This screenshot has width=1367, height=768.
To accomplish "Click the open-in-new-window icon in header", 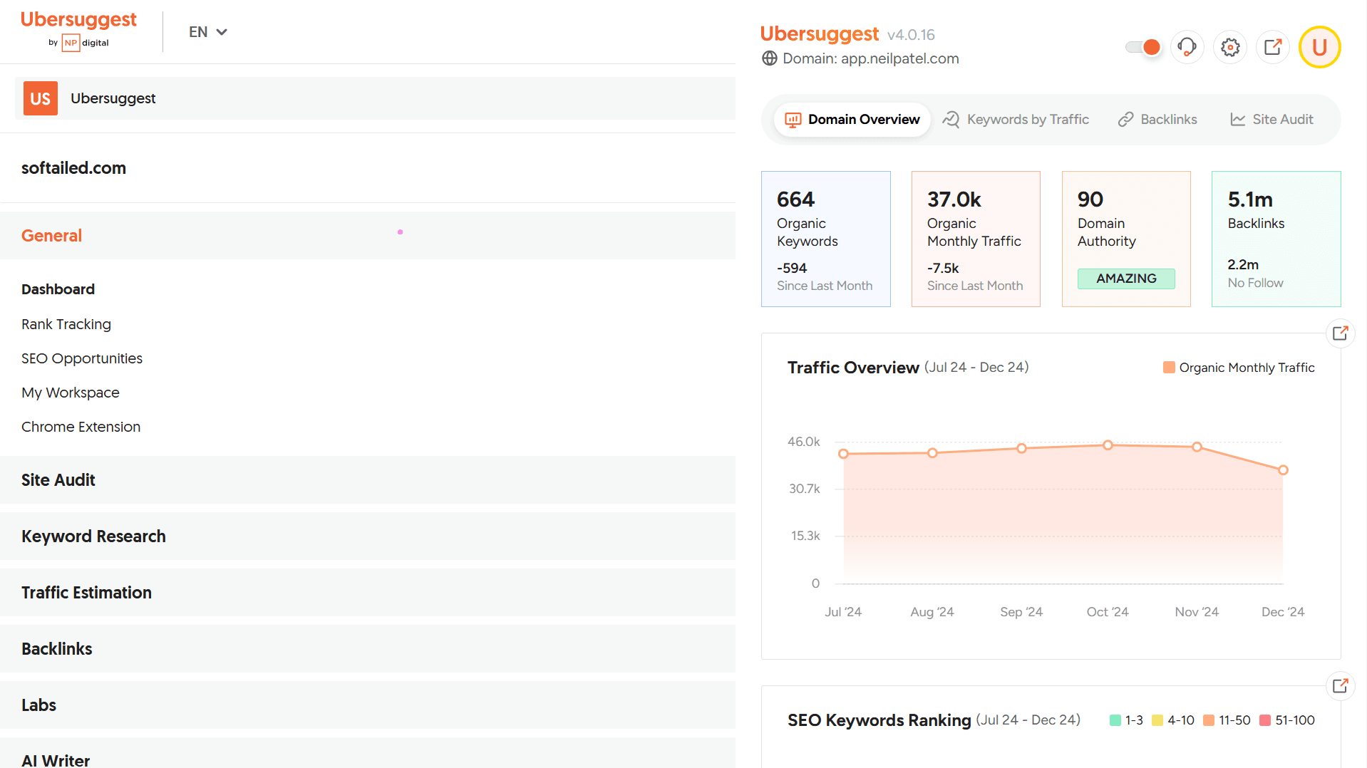I will 1273,47.
